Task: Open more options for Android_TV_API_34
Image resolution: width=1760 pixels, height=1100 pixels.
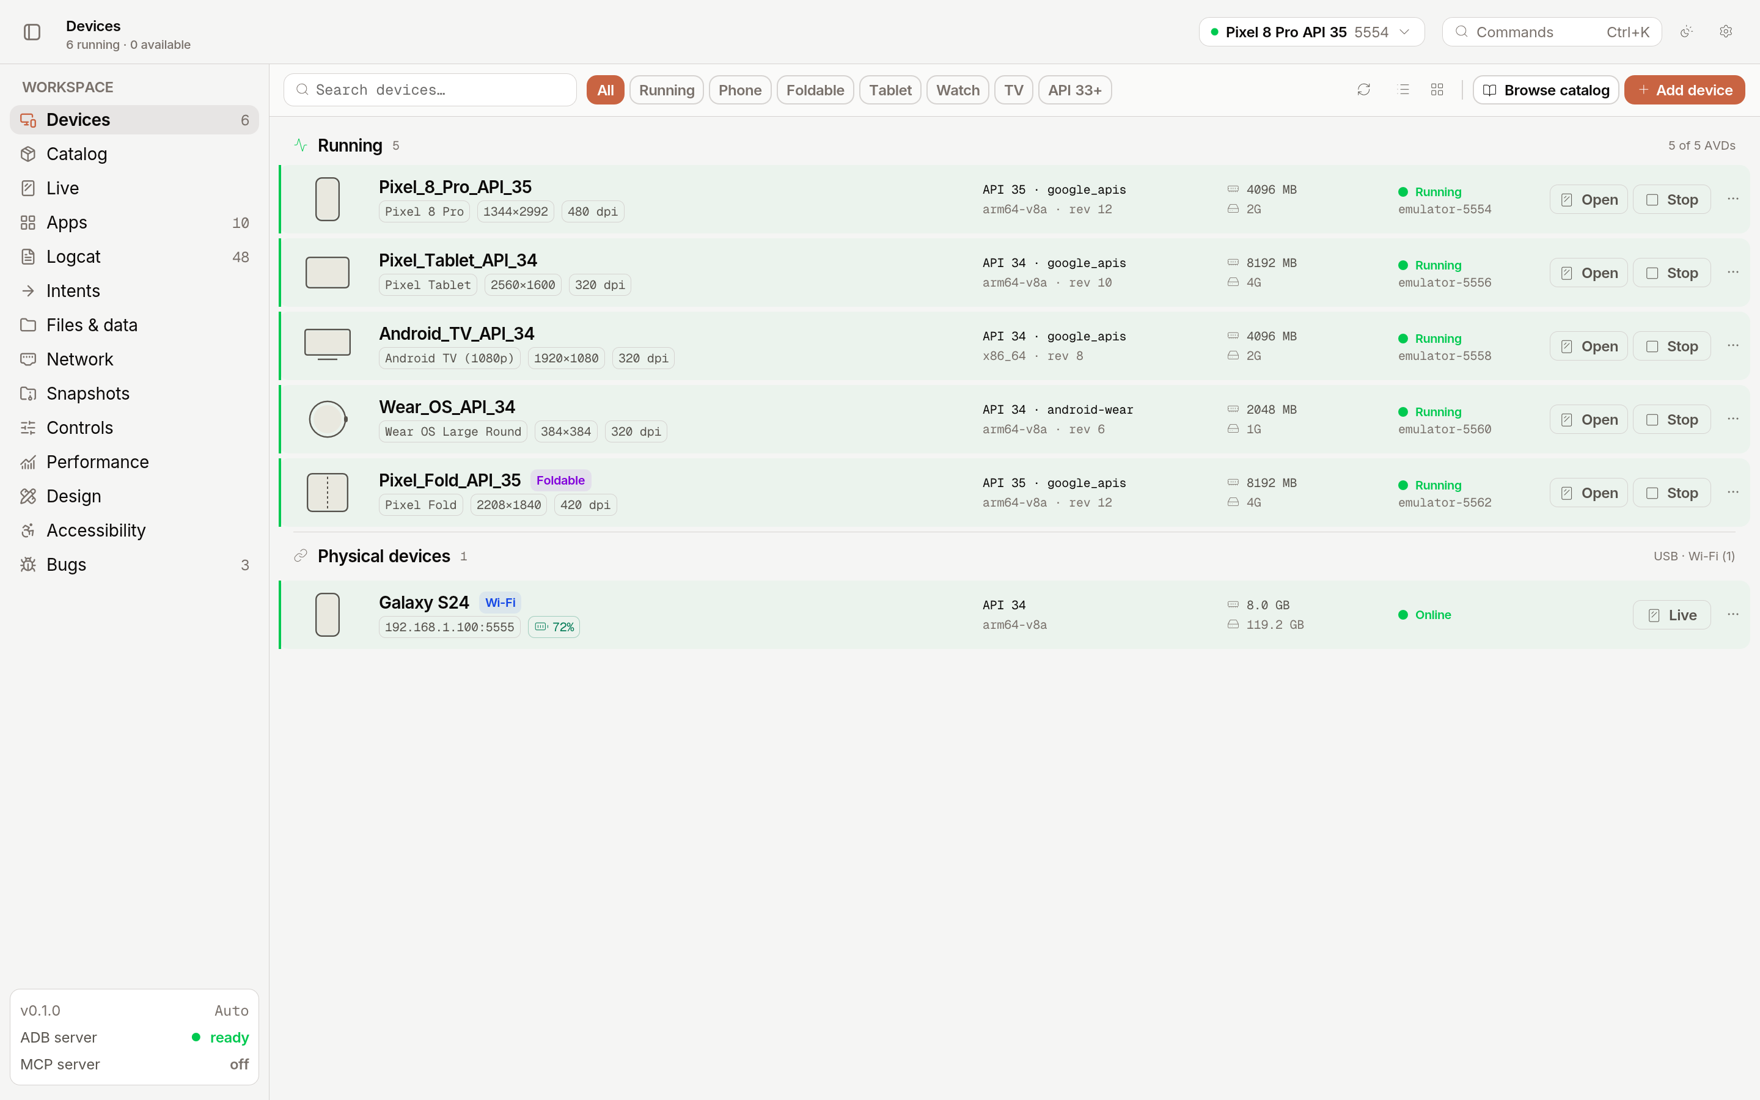Action: [1733, 346]
